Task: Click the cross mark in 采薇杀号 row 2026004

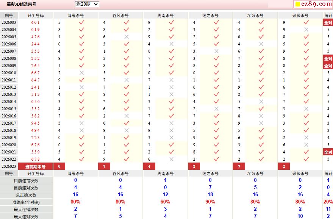Action: point(306,30)
